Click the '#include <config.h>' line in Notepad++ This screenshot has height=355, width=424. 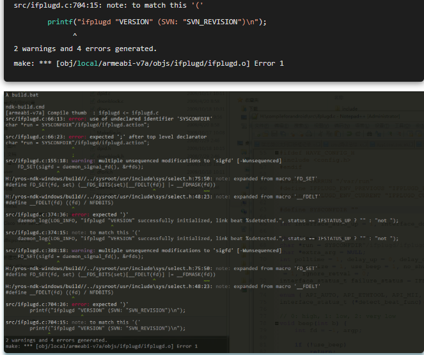[315, 160]
